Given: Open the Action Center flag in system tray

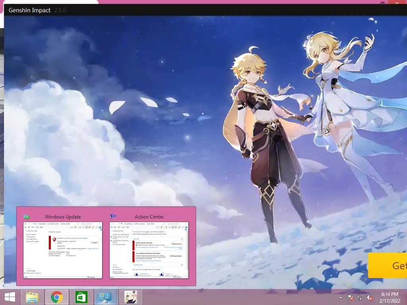Looking at the screenshot, I should coord(351,297).
